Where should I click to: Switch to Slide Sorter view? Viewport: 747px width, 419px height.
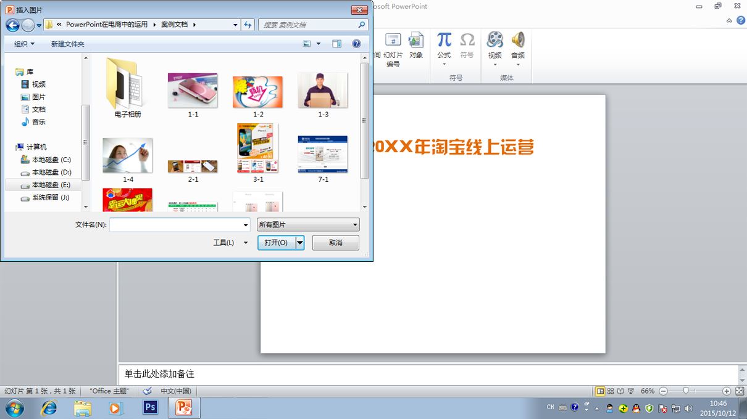click(611, 391)
